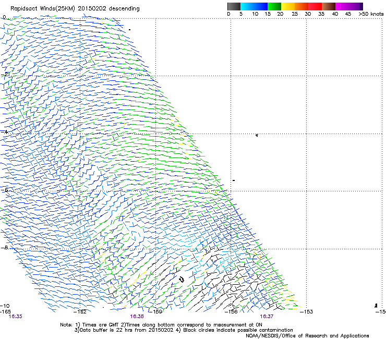Click the '-159' longitude label
Image resolution: width=386 pixels, height=339 pixels.
[x=156, y=312]
